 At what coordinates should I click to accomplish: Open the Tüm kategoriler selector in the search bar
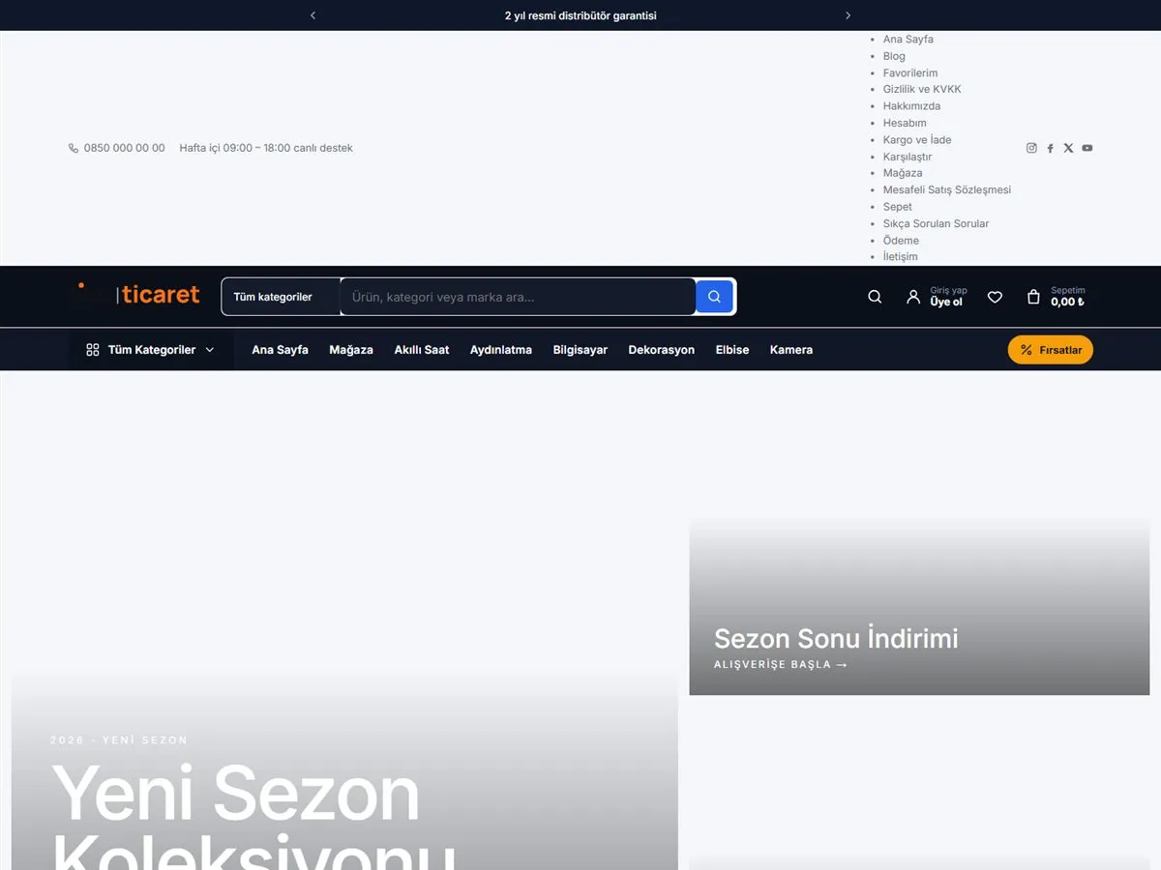coord(281,297)
